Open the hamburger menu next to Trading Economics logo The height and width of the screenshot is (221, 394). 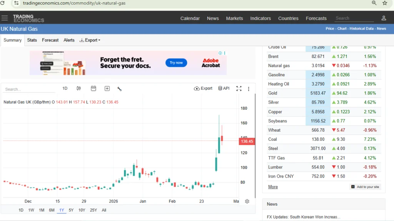[5, 18]
